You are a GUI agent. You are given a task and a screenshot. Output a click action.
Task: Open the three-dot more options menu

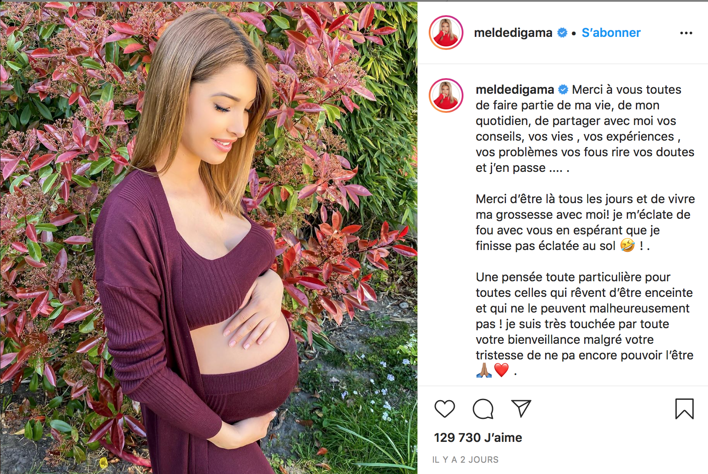pos(686,33)
